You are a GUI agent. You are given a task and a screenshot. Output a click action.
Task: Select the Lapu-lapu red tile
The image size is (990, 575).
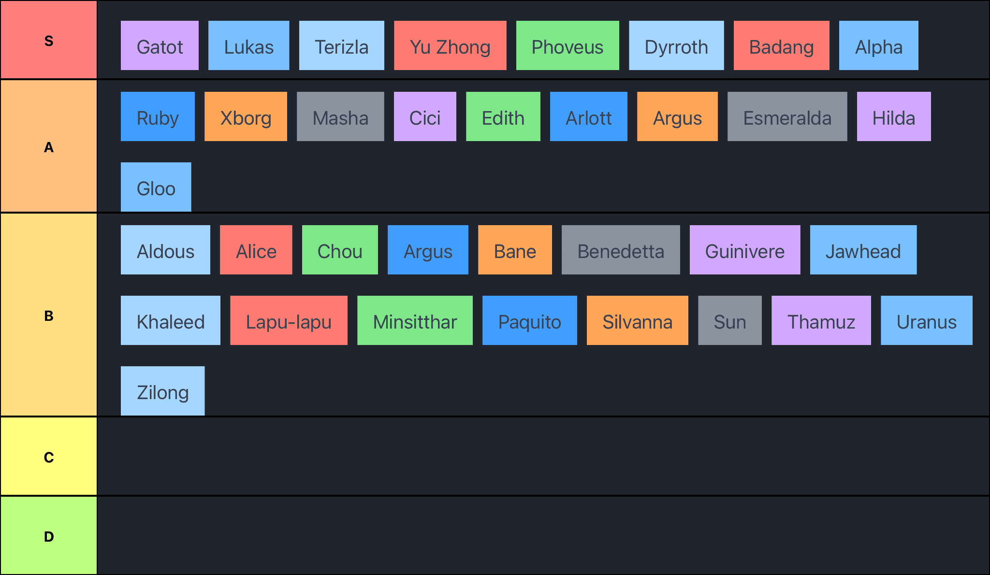tap(289, 320)
